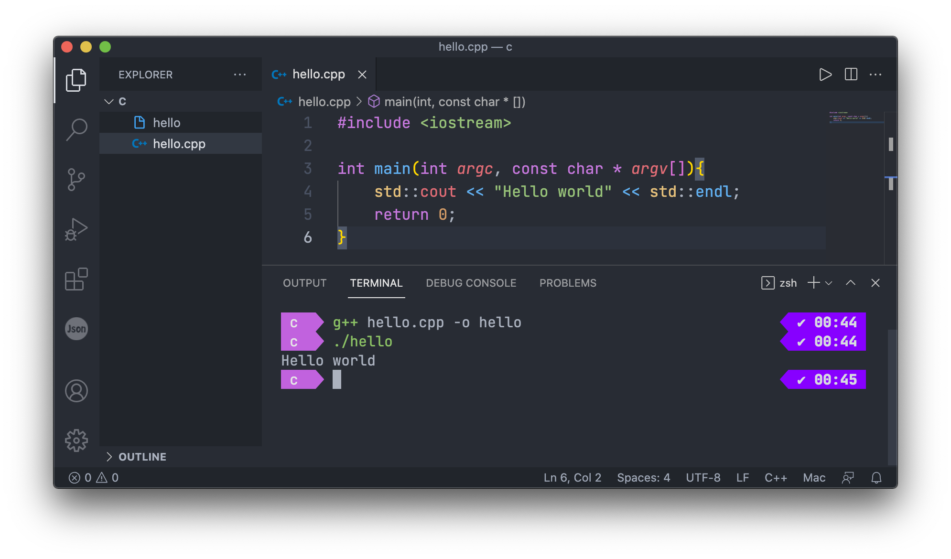Open the Source Control view

click(x=76, y=180)
